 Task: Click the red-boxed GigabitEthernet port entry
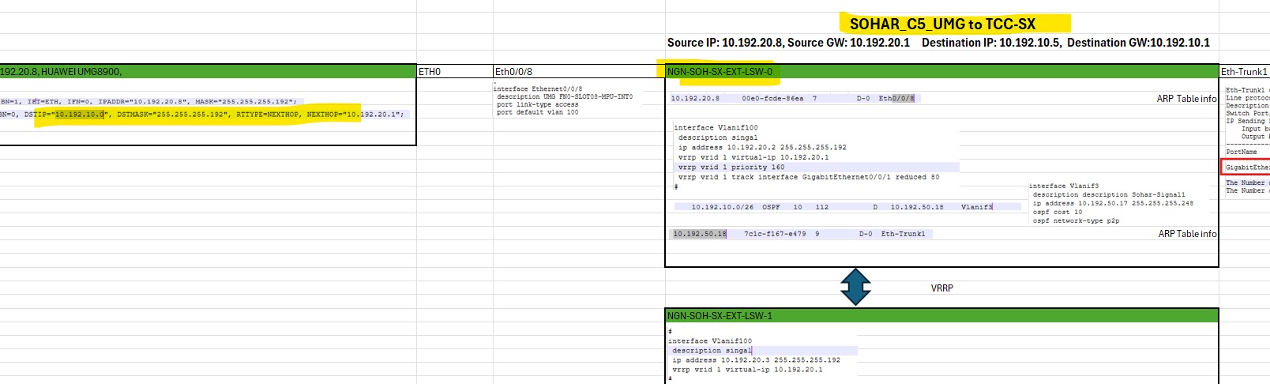click(1246, 167)
